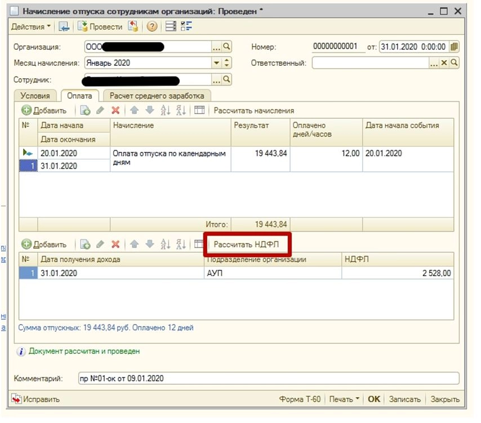The height and width of the screenshot is (423, 481).
Task: Click the Комментарий input field
Action: click(269, 378)
